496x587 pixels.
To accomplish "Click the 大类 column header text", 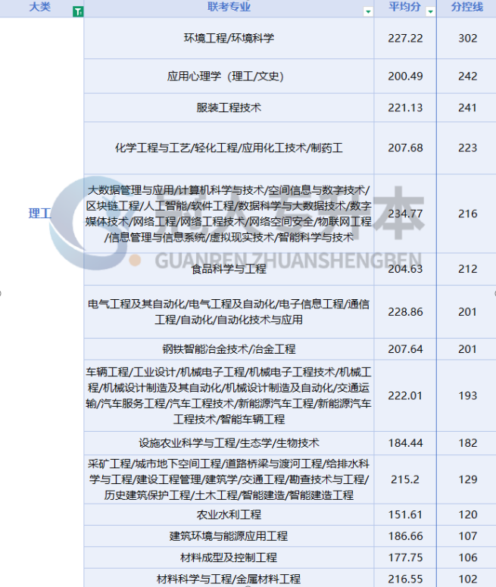I will (x=39, y=7).
